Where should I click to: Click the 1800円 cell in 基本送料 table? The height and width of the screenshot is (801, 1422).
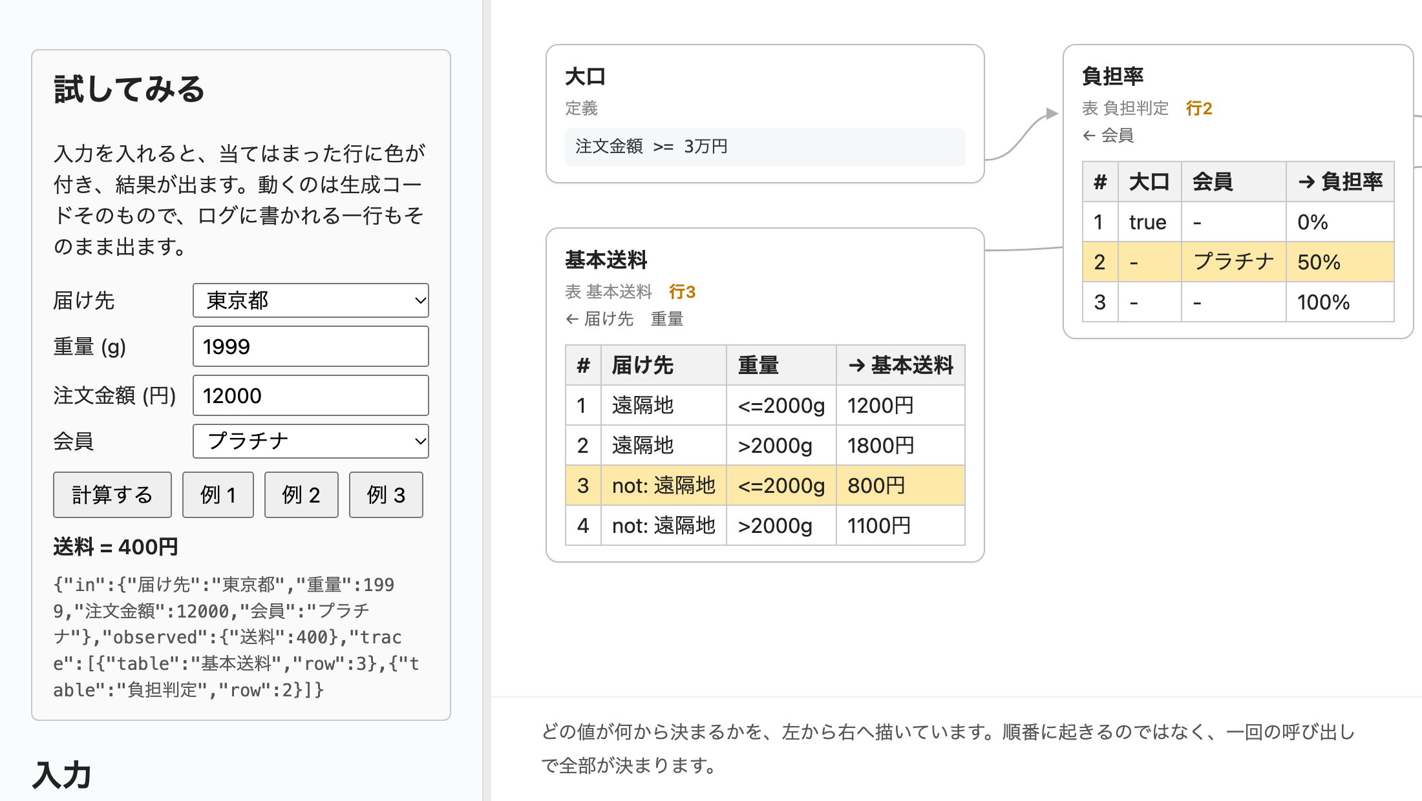900,446
